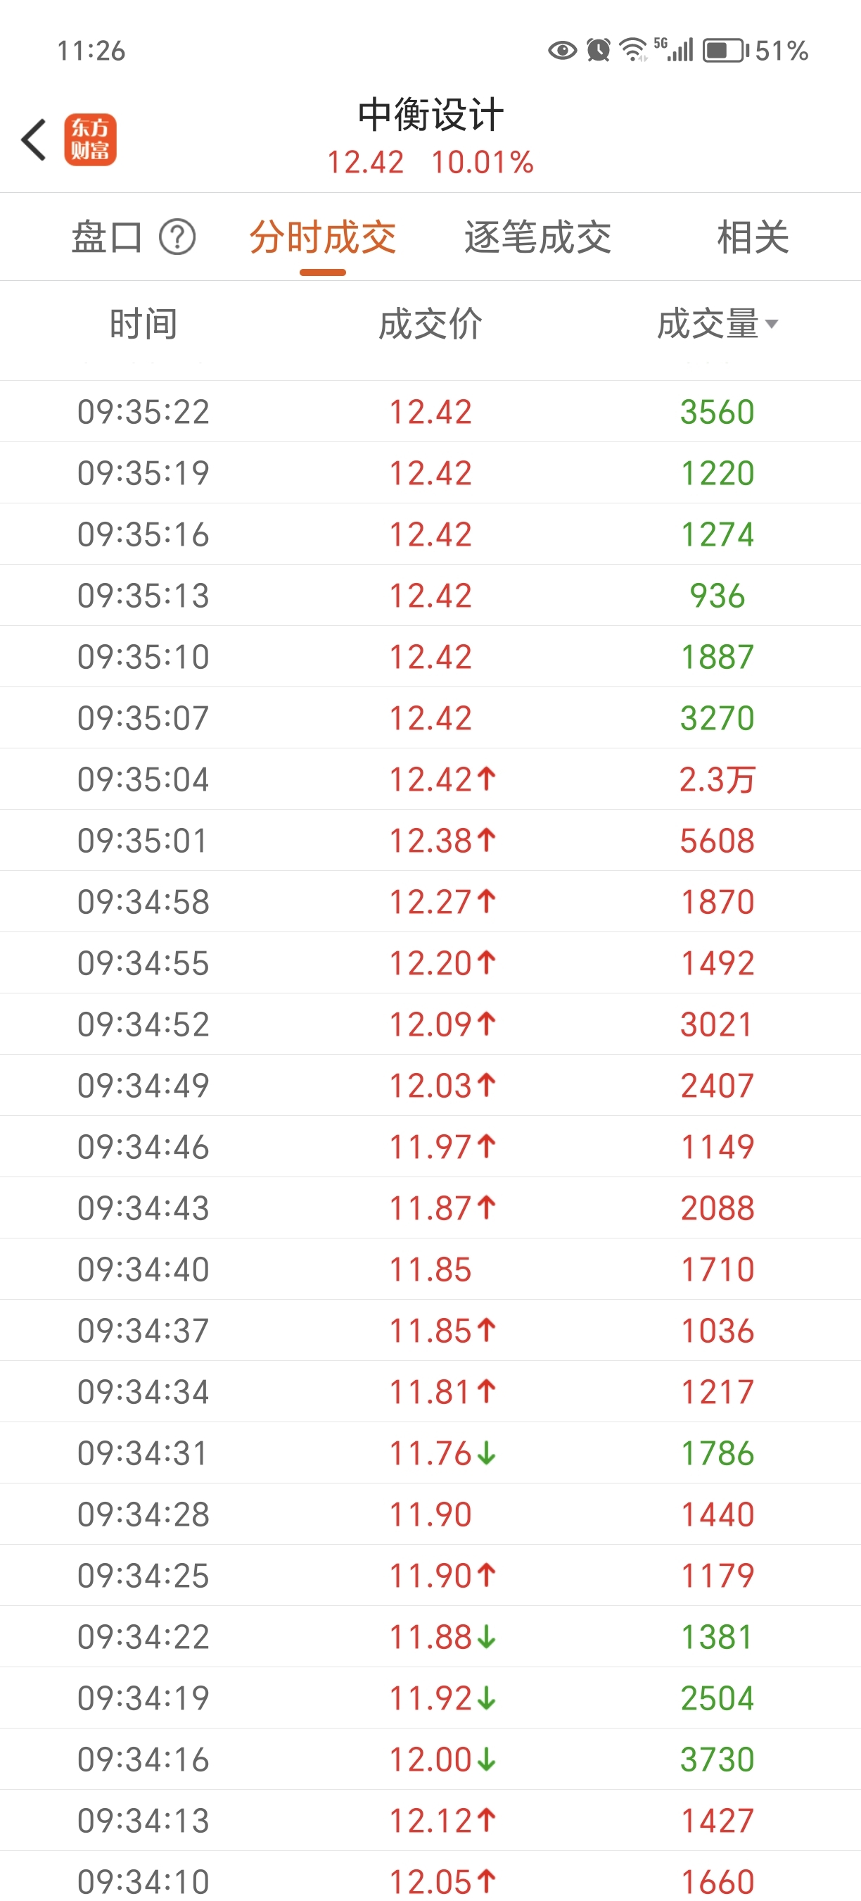Go to the 相关 tab
Image resolution: width=861 pixels, height=1901 pixels.
753,238
